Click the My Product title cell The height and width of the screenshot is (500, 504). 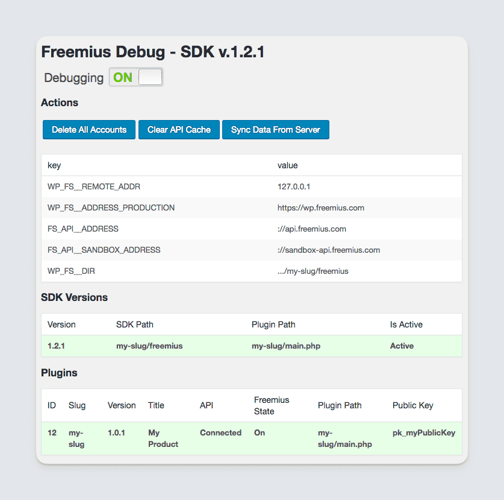[163, 438]
